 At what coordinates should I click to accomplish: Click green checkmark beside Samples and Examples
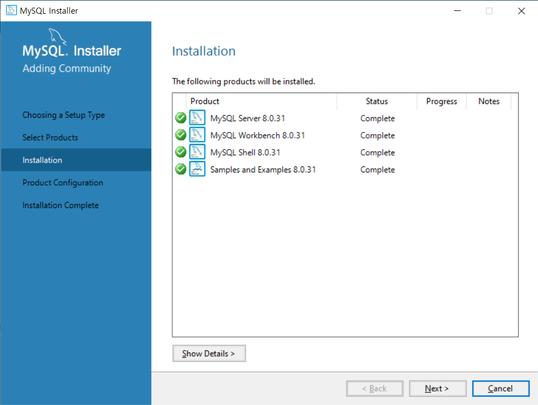coord(180,169)
